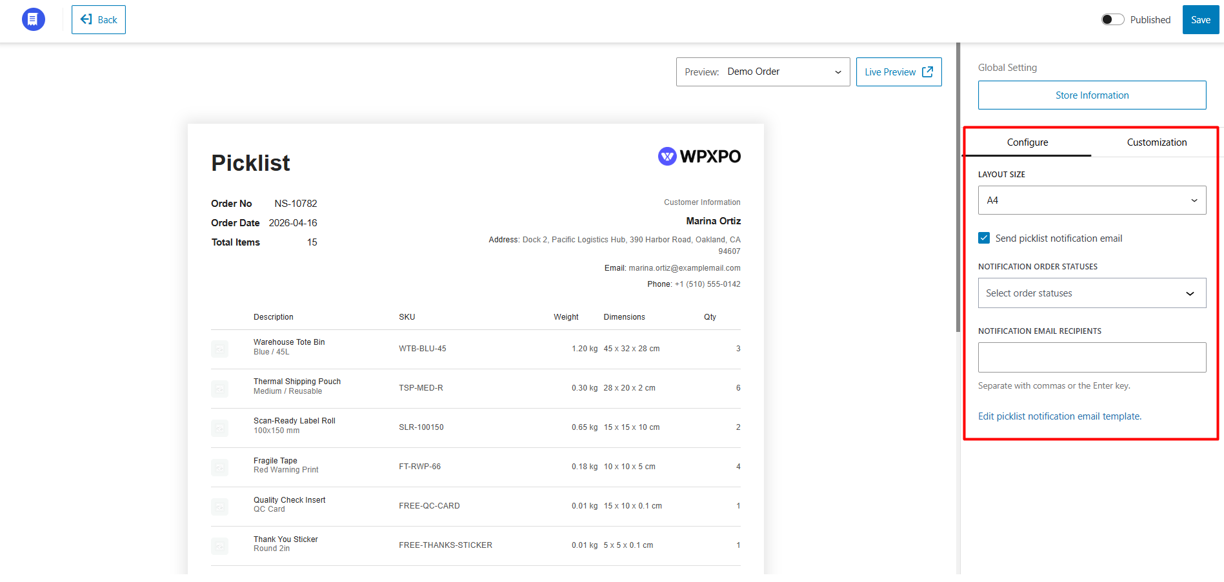Click the WPXPO logo on the picklist

699,156
